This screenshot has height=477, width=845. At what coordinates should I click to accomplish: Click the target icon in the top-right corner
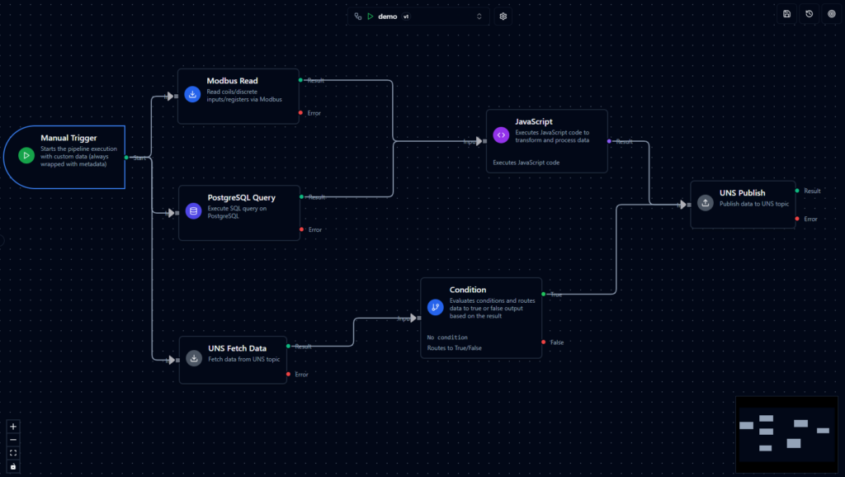[x=831, y=14]
